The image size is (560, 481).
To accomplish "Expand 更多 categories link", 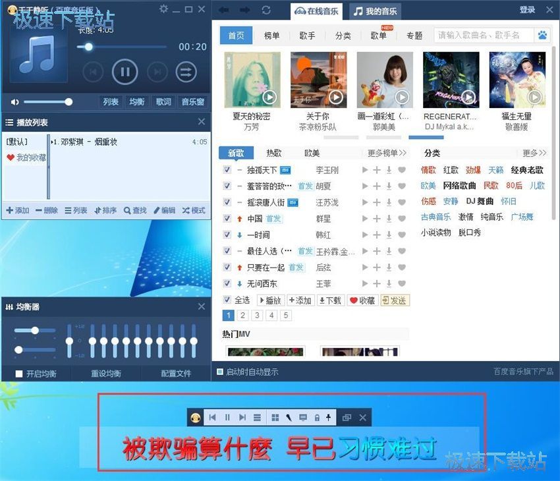I will tap(534, 153).
